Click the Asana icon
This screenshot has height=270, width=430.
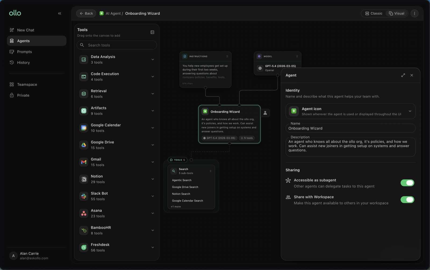coord(84,213)
